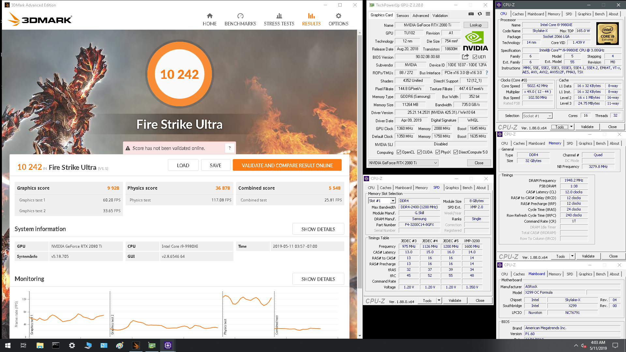Click the muted volume icon in the tray

584,345
